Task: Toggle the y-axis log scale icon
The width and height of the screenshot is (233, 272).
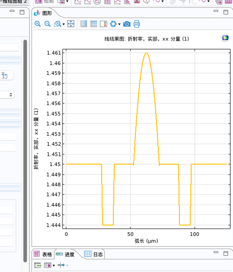Action: 94,24
